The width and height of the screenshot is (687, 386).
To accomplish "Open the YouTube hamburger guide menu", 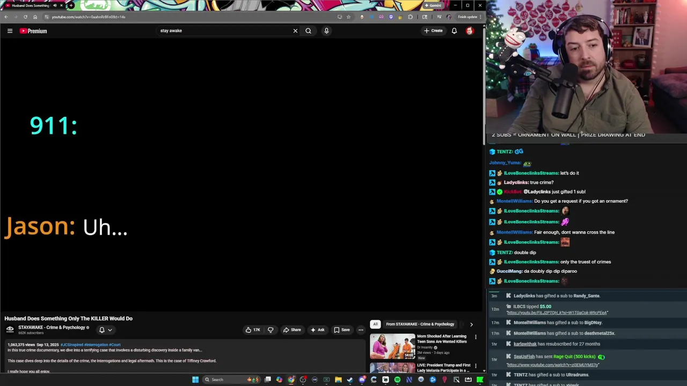I will click(10, 31).
